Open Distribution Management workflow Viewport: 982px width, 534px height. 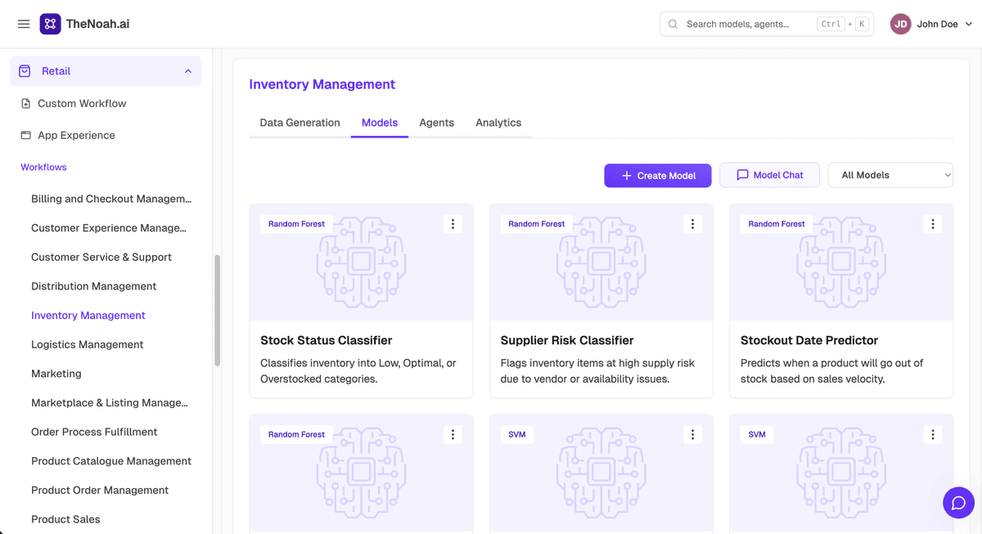[x=94, y=286]
